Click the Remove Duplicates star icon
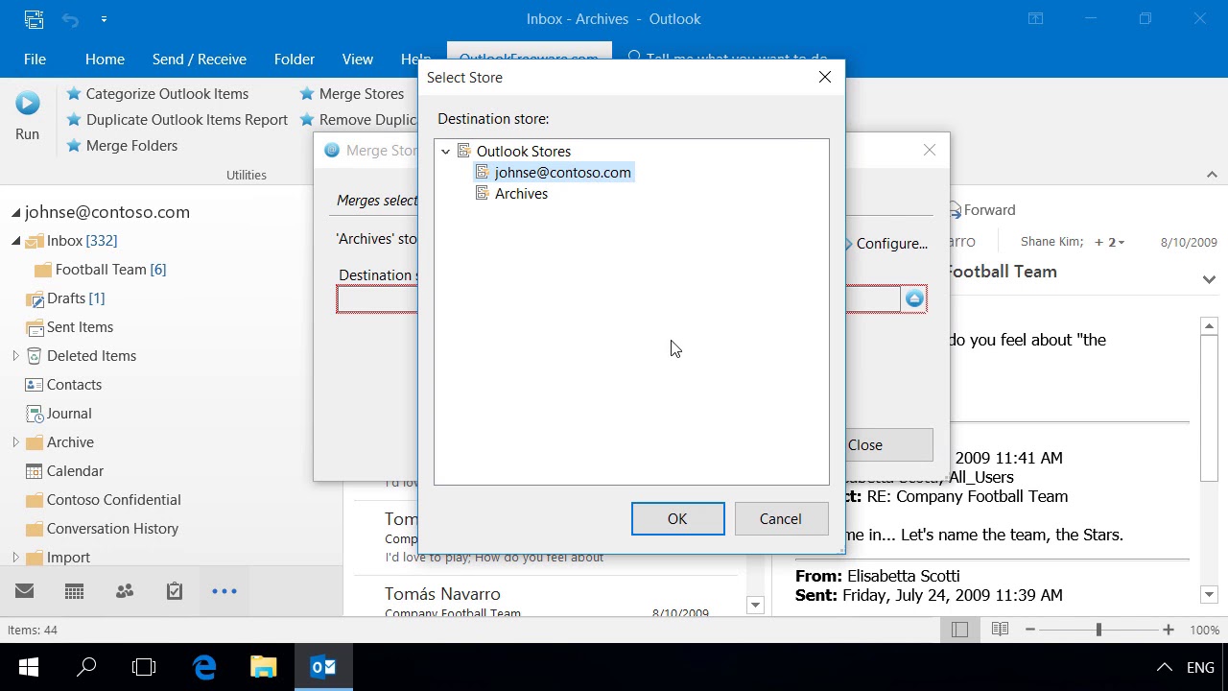The image size is (1228, 691). (x=307, y=120)
